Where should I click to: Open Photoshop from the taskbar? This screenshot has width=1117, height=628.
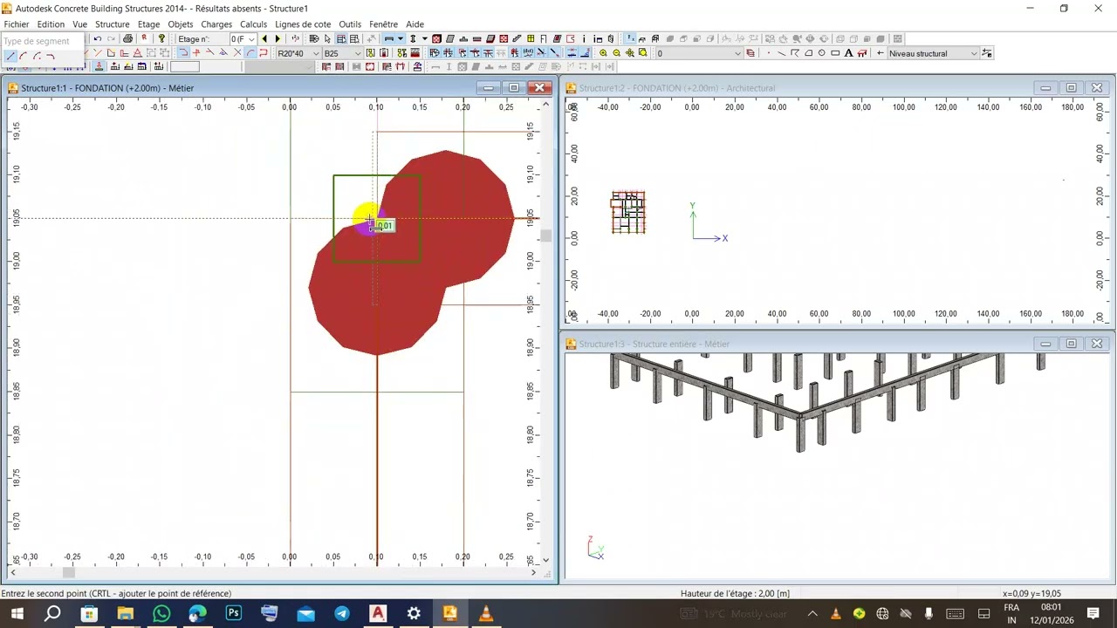(x=233, y=613)
